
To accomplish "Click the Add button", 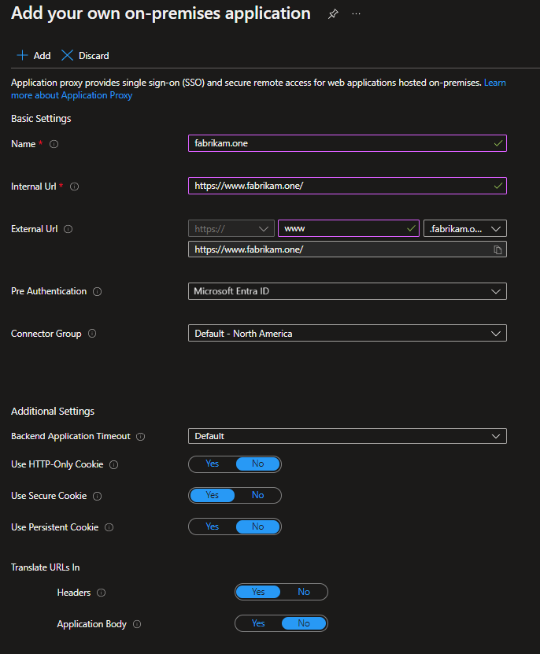I will pyautogui.click(x=33, y=55).
